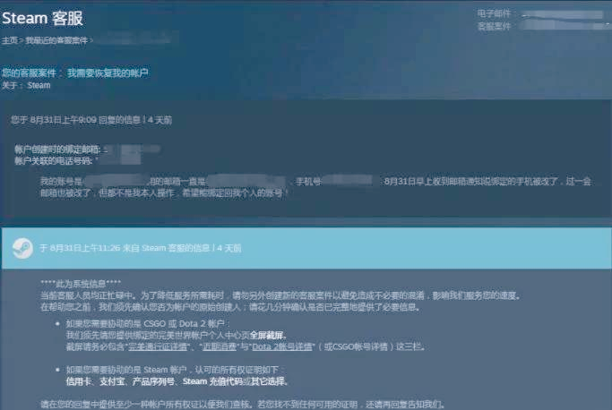
Task: Click the 关于：Steam line
Action: (26, 85)
